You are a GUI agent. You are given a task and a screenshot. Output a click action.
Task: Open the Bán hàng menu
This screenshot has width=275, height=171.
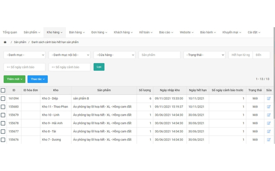point(77,32)
